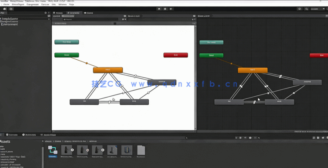Select the gray state right of the orange node, left Animator
The width and height of the screenshot is (328, 168).
click(162, 82)
